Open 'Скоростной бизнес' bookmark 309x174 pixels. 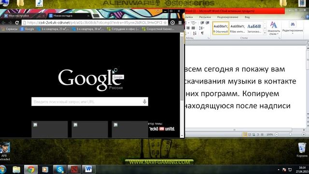click(x=158, y=29)
